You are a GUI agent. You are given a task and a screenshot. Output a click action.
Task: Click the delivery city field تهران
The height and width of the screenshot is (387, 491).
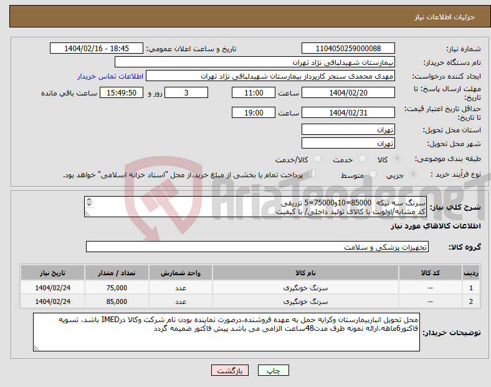coord(348,144)
